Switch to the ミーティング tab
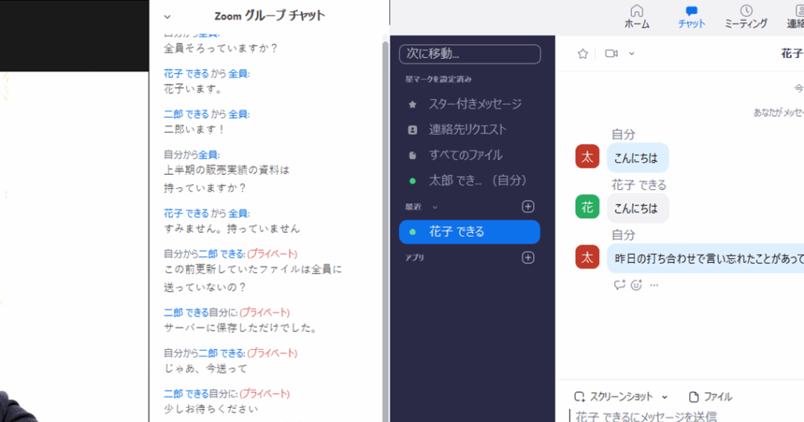The width and height of the screenshot is (804, 422). 746,11
